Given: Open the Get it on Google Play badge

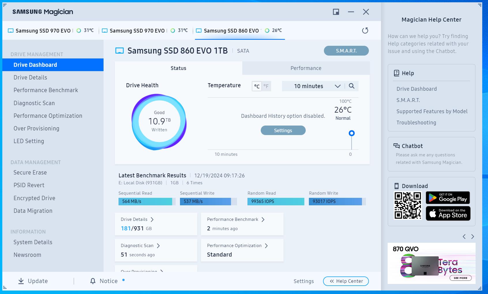Looking at the screenshot, I should click(x=448, y=198).
